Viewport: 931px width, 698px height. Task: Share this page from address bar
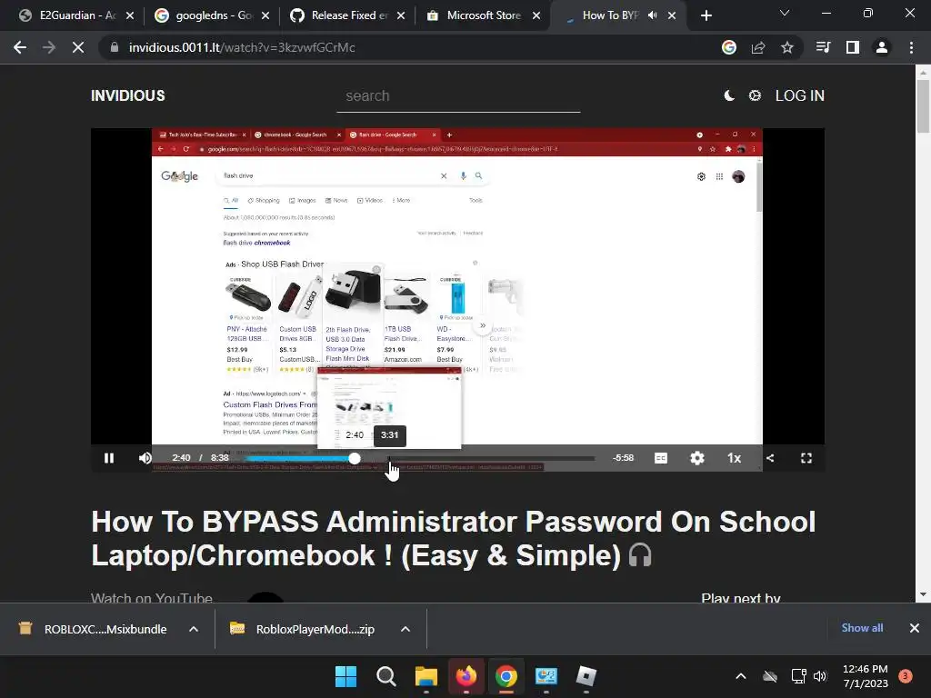pyautogui.click(x=758, y=47)
